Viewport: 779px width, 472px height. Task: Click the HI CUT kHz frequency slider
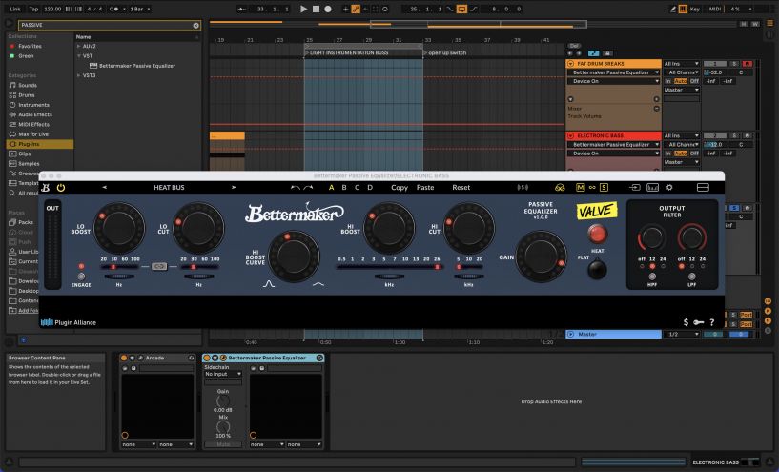click(468, 267)
